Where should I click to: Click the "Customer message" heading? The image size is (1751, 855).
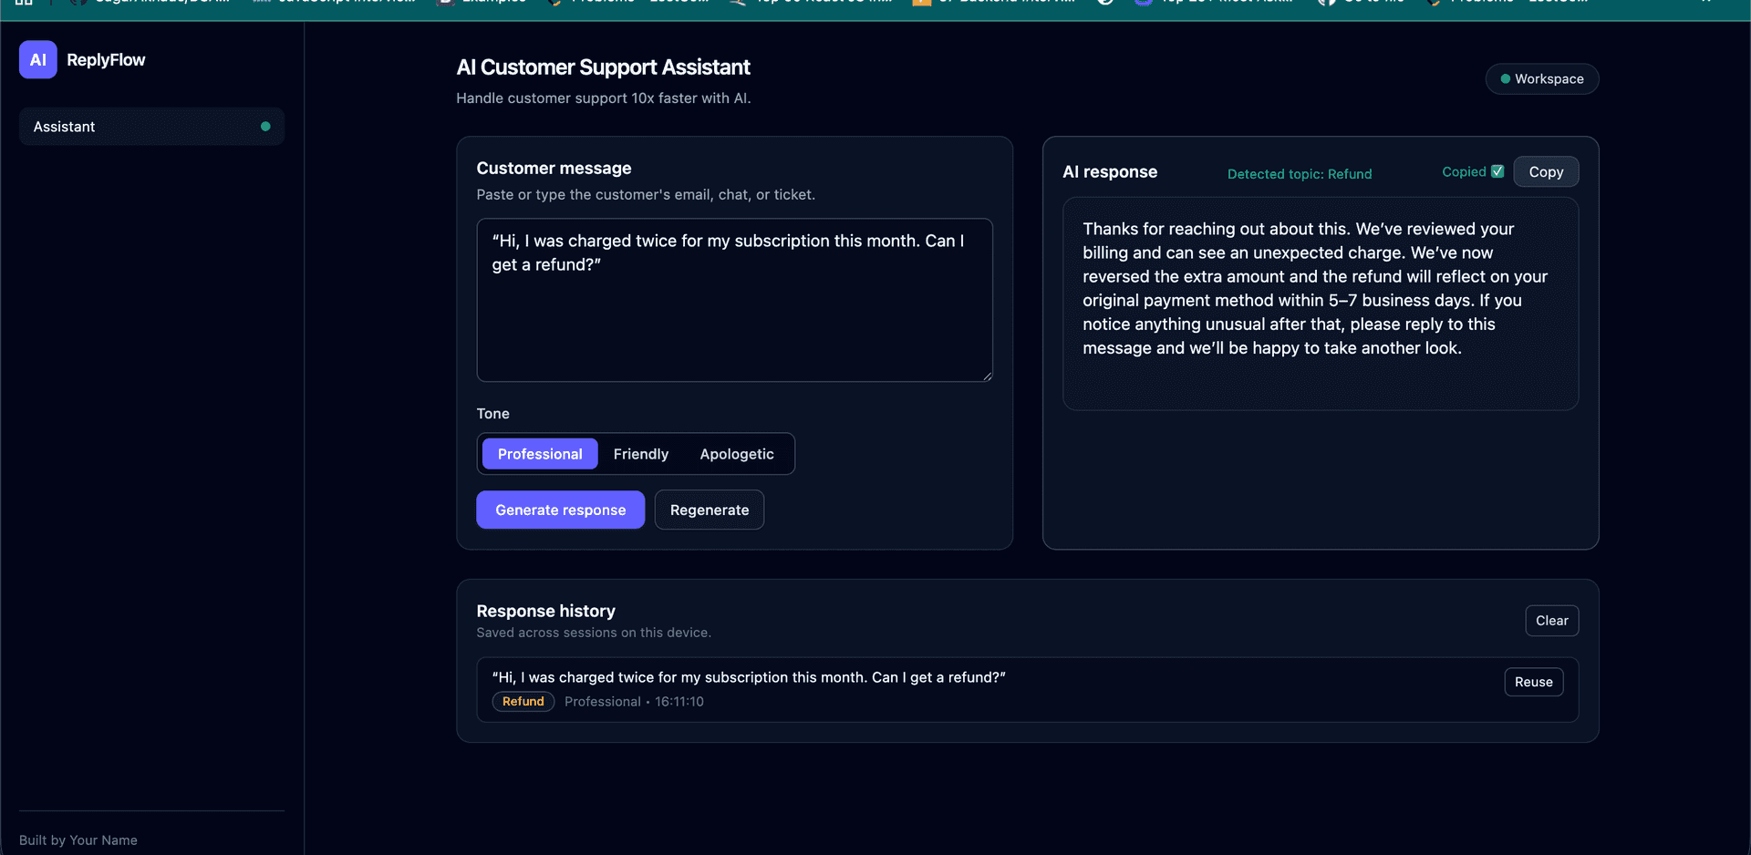(x=554, y=169)
